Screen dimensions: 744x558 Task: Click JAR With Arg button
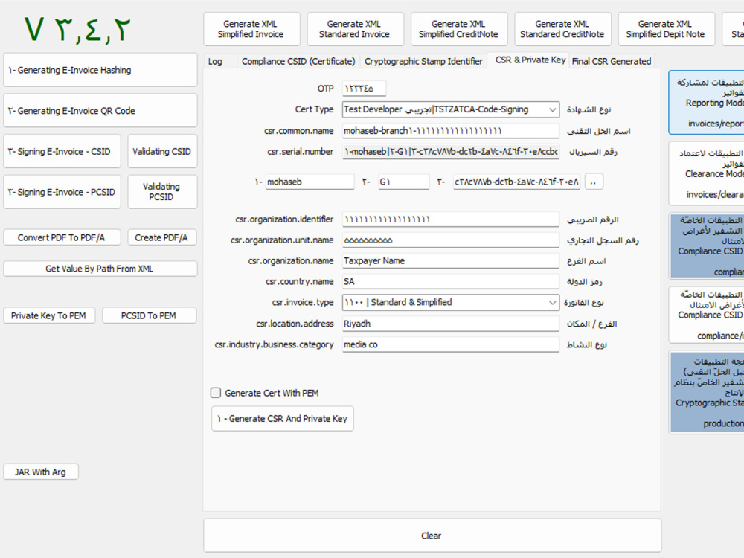tap(41, 472)
